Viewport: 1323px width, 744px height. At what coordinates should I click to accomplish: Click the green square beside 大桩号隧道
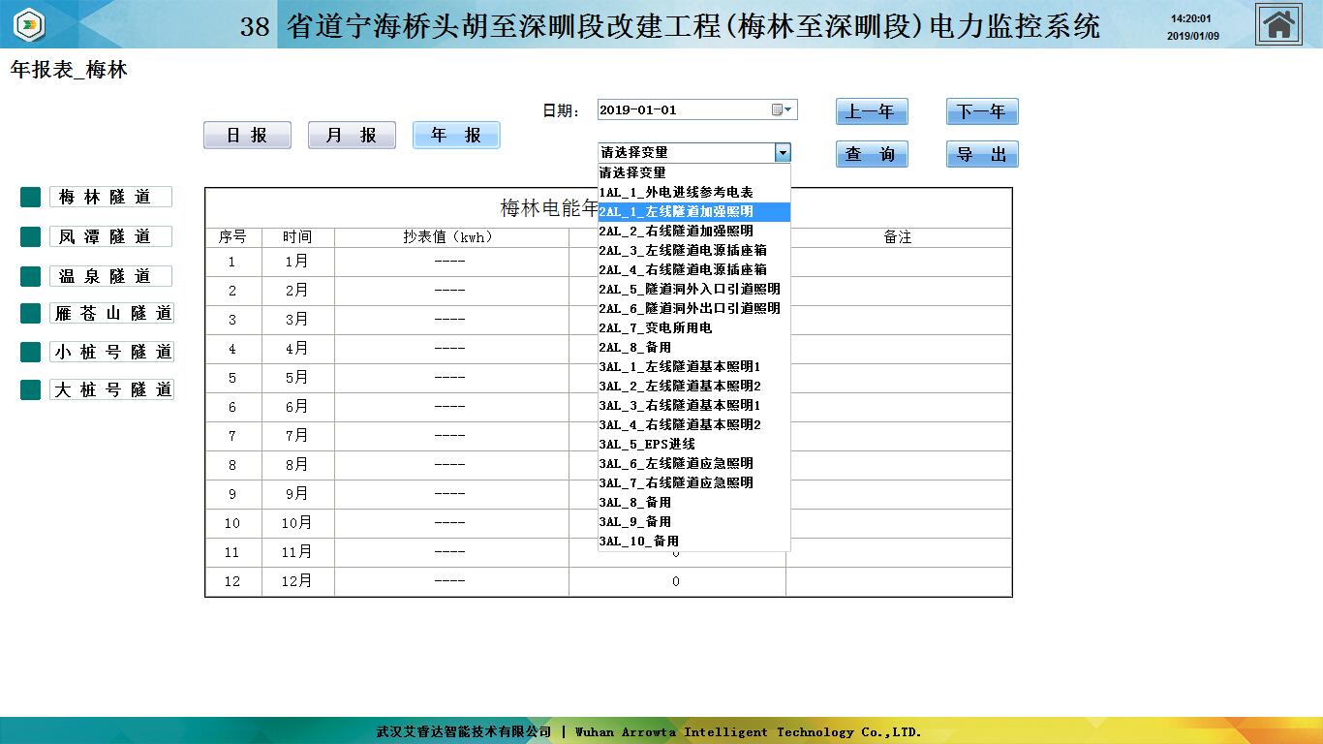[x=31, y=390]
